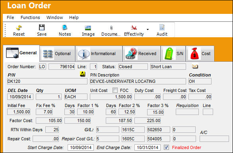Click the Factor 3 % field 15.00

[x=155, y=112]
